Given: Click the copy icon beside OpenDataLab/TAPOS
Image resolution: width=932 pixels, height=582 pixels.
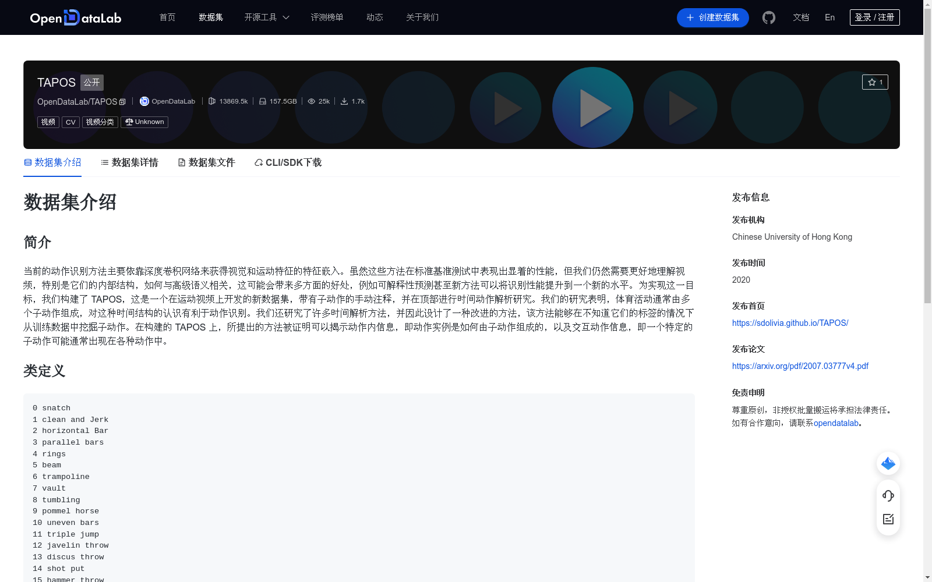Looking at the screenshot, I should (122, 101).
